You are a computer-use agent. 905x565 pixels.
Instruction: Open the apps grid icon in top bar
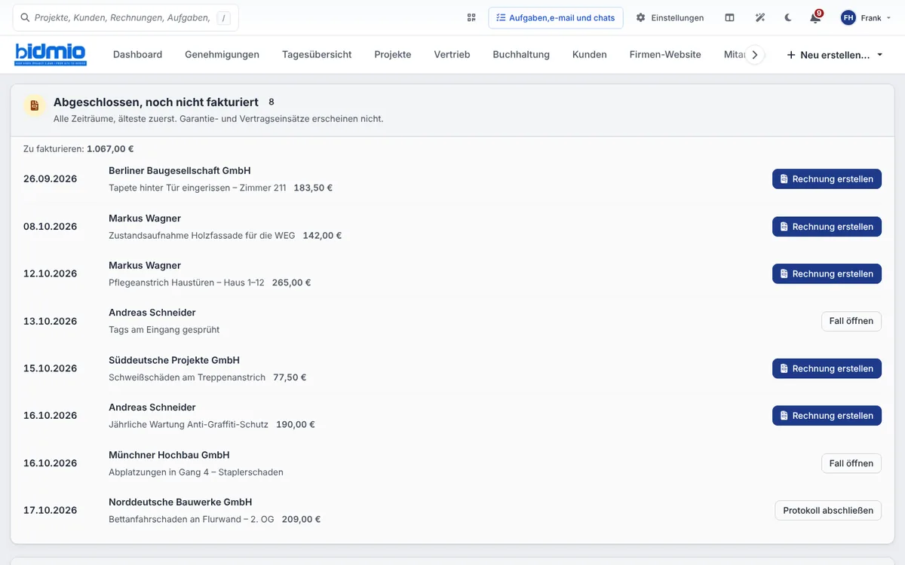pos(471,17)
